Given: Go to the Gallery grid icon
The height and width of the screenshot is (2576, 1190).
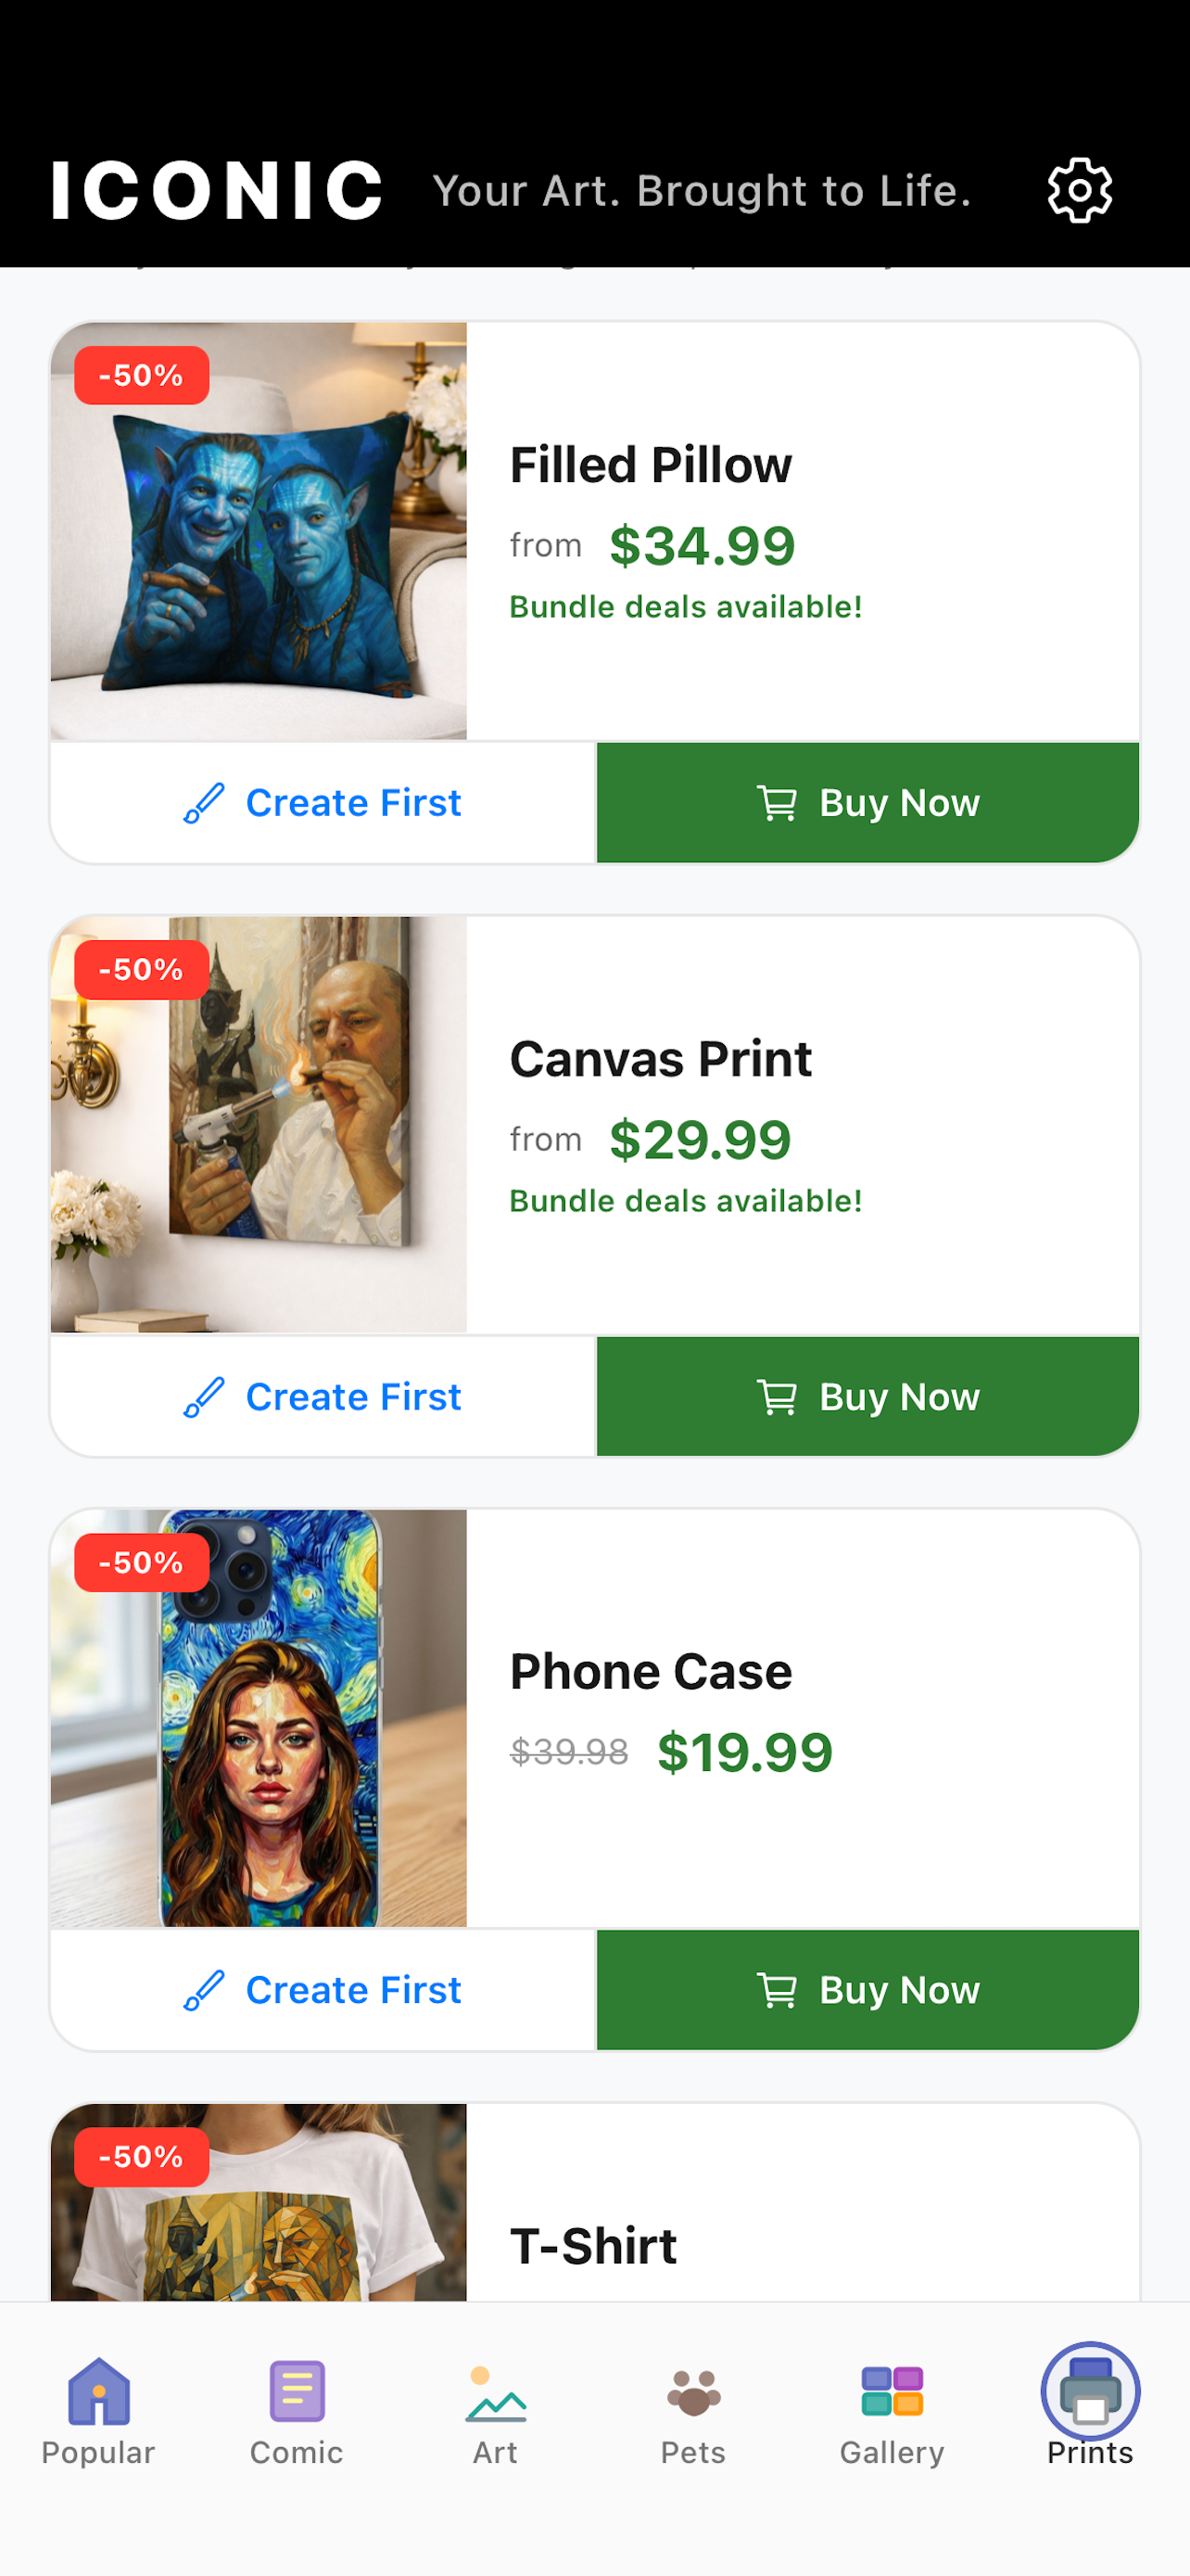Looking at the screenshot, I should pos(892,2391).
